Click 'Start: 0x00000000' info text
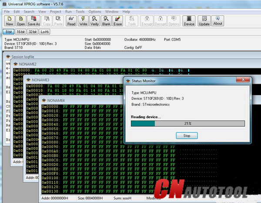The image size is (261, 203). (x=98, y=39)
